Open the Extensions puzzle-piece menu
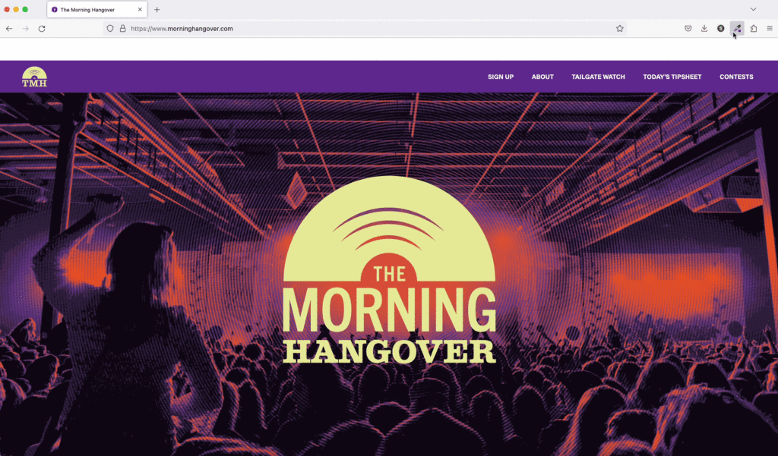778x456 pixels. (x=754, y=29)
